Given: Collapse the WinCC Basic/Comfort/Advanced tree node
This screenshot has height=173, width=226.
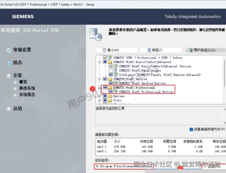Looking at the screenshot, I should point(99,62).
